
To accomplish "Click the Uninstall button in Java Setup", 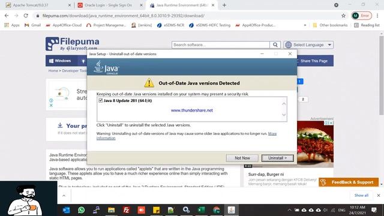I will coord(277,158).
